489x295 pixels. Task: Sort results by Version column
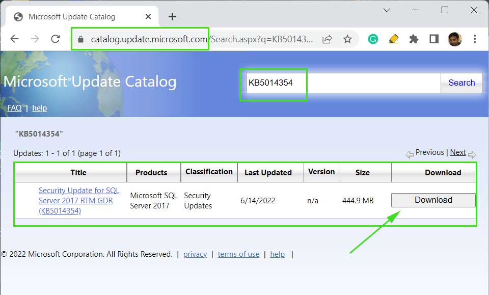tap(321, 172)
